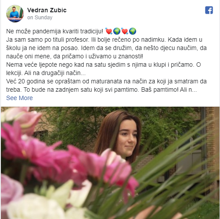Screen dimensions: 220x219
Task: Click the first heart-with-arrow emoji
Action: pos(109,31)
